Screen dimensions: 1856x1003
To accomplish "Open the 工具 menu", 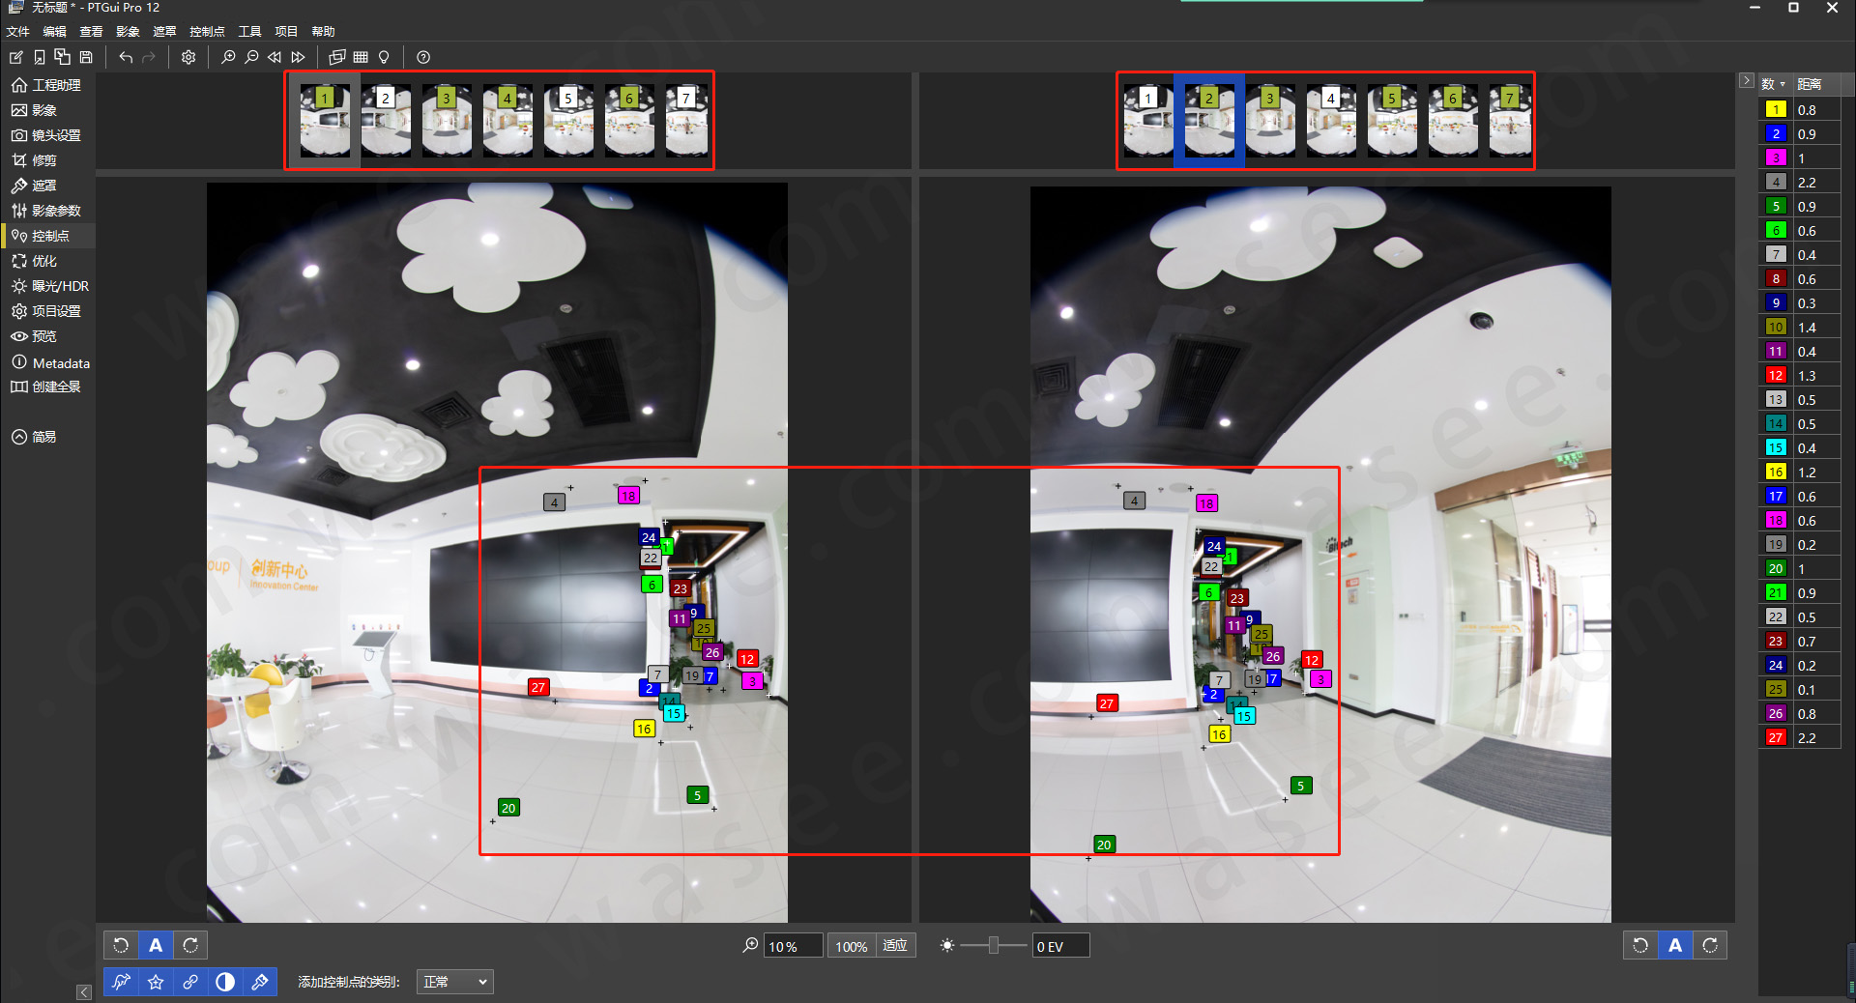I will click(248, 31).
